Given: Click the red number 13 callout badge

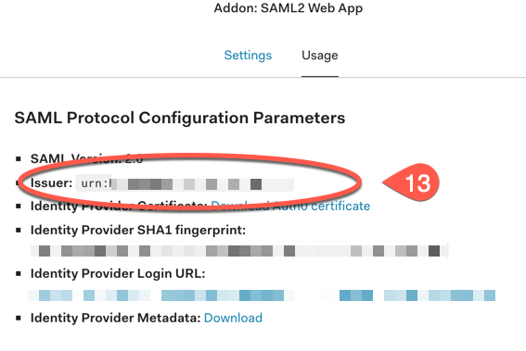Looking at the screenshot, I should coord(411,182).
